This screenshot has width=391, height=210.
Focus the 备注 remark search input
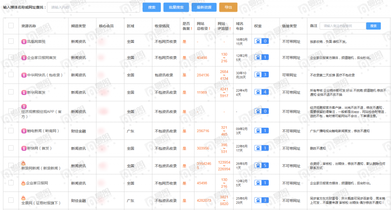[343, 26]
